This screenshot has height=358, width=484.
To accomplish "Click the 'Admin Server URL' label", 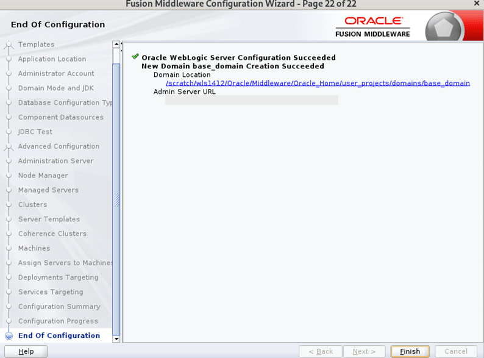I will click(x=185, y=91).
